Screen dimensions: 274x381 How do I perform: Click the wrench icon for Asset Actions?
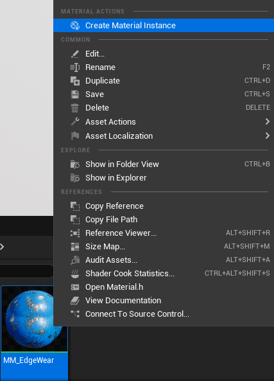pyautogui.click(x=75, y=121)
